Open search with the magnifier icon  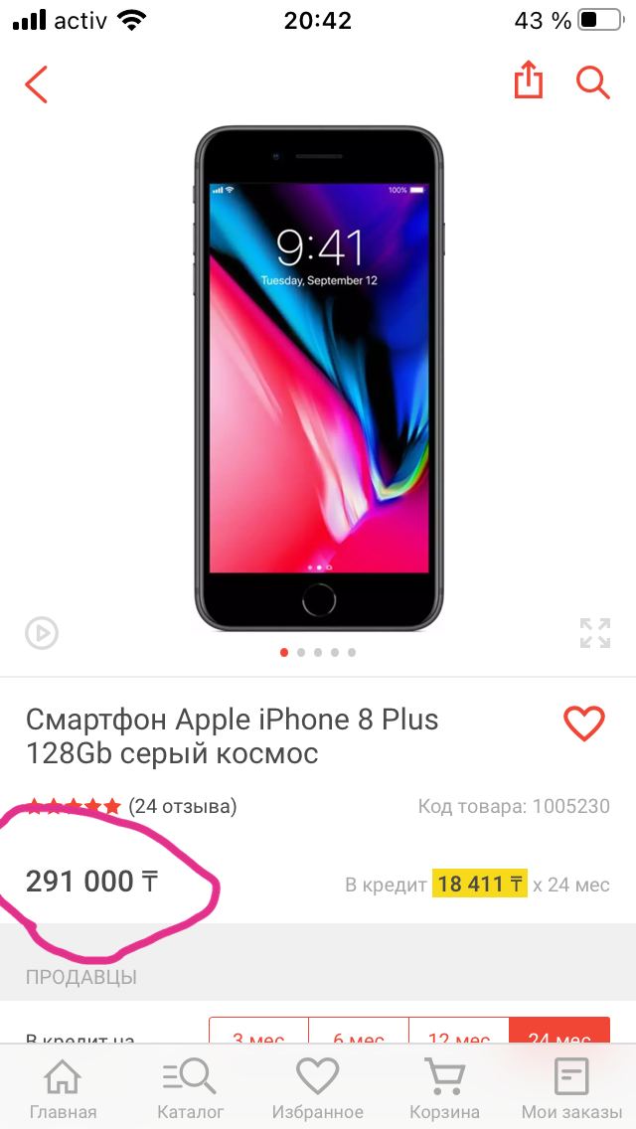[x=593, y=82]
